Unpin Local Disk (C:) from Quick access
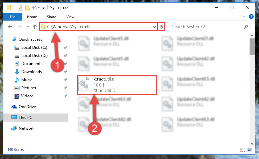259x159 pixels. pos(66,47)
